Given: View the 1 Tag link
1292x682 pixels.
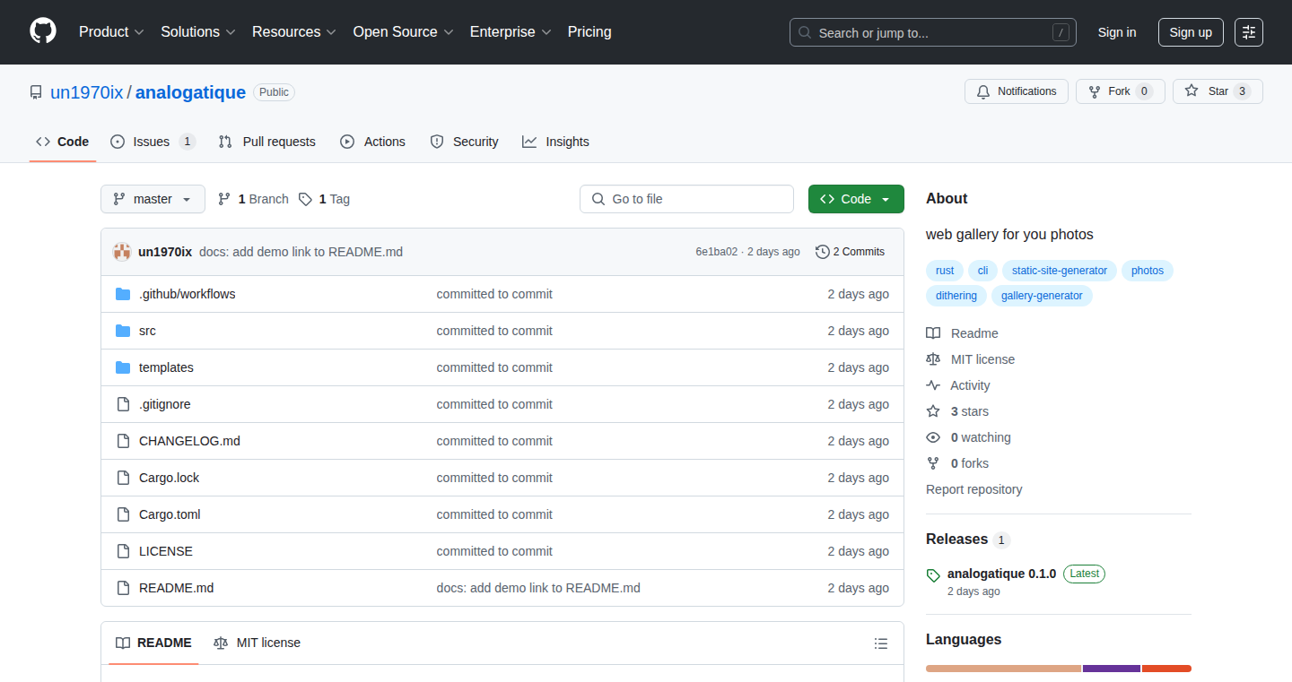Looking at the screenshot, I should click(324, 199).
